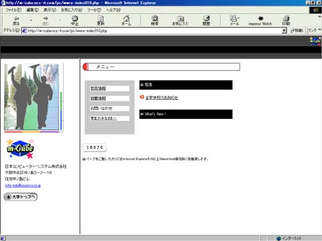Screen dimensions: 322x241
Task: Click the address bar URL field
Action: (x=152, y=31)
